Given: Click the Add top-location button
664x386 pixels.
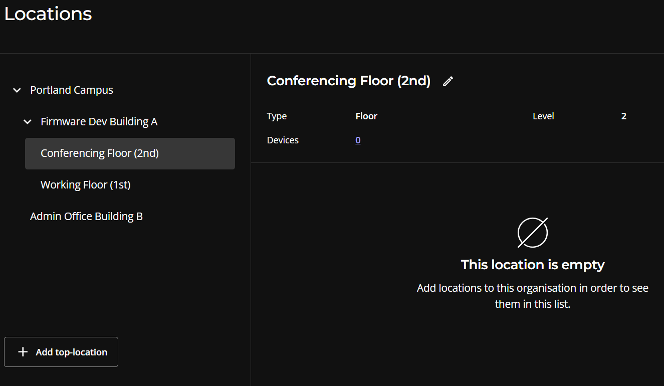Looking at the screenshot, I should click(61, 352).
